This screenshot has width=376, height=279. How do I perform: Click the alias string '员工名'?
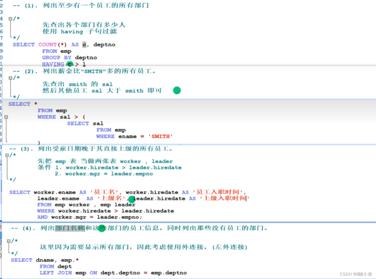pos(104,192)
